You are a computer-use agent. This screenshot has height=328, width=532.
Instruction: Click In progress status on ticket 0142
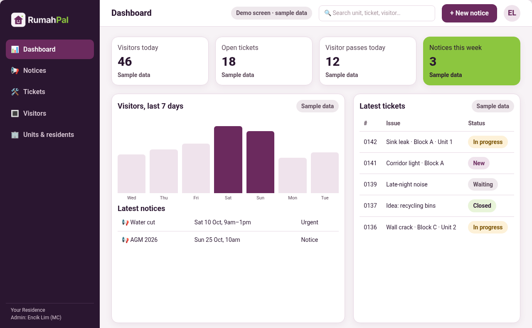(x=488, y=142)
